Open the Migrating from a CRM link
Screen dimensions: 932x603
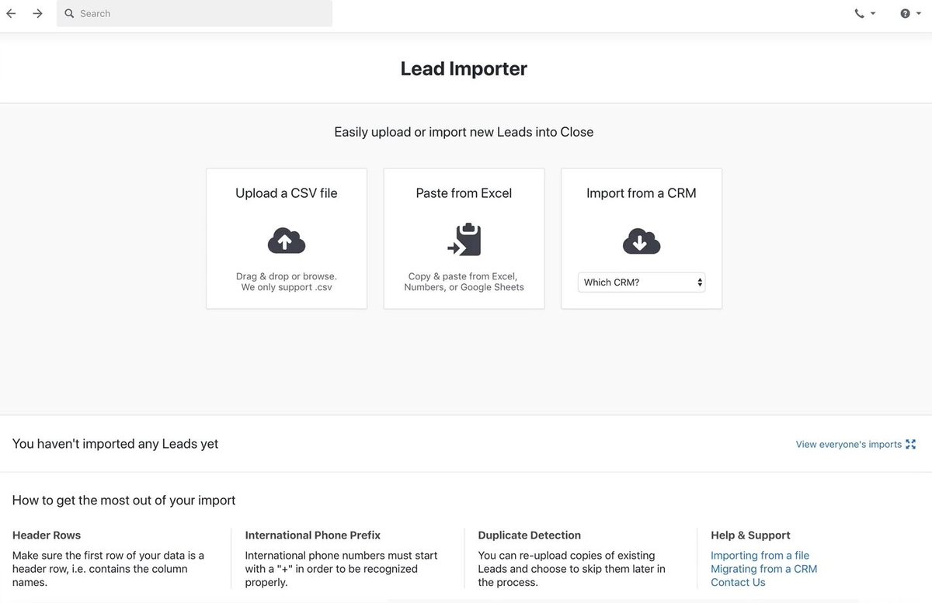point(764,569)
